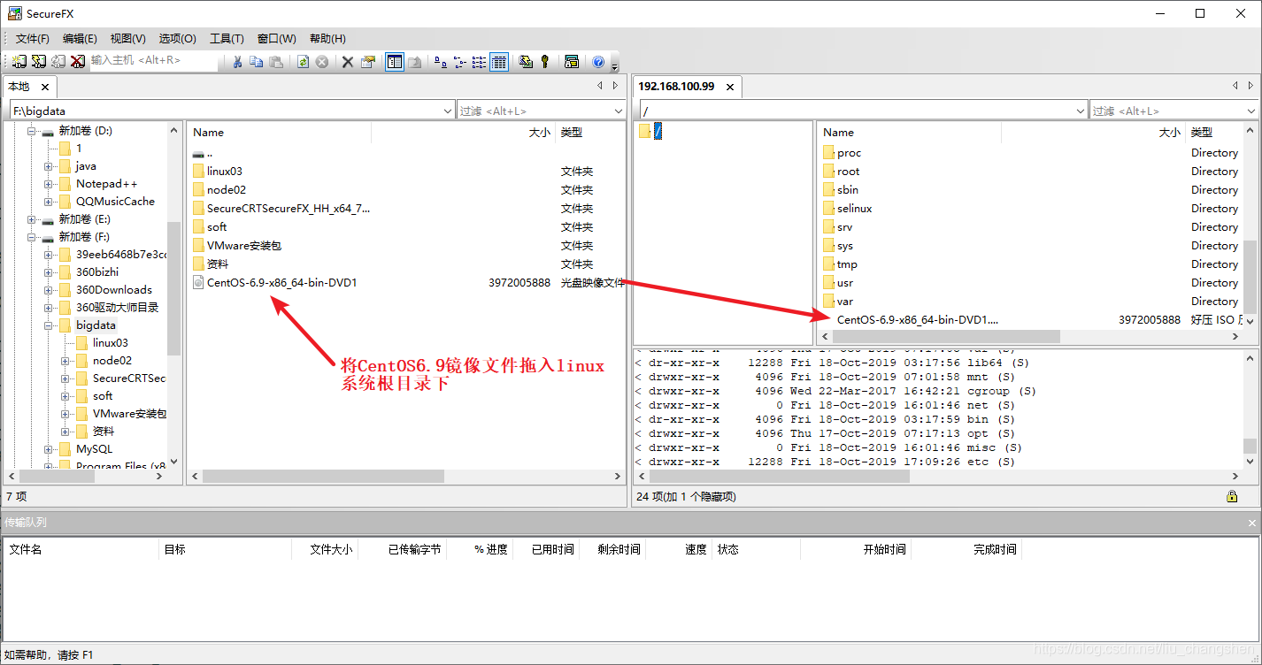This screenshot has width=1262, height=665.
Task: Click the public key icon
Action: 545,61
